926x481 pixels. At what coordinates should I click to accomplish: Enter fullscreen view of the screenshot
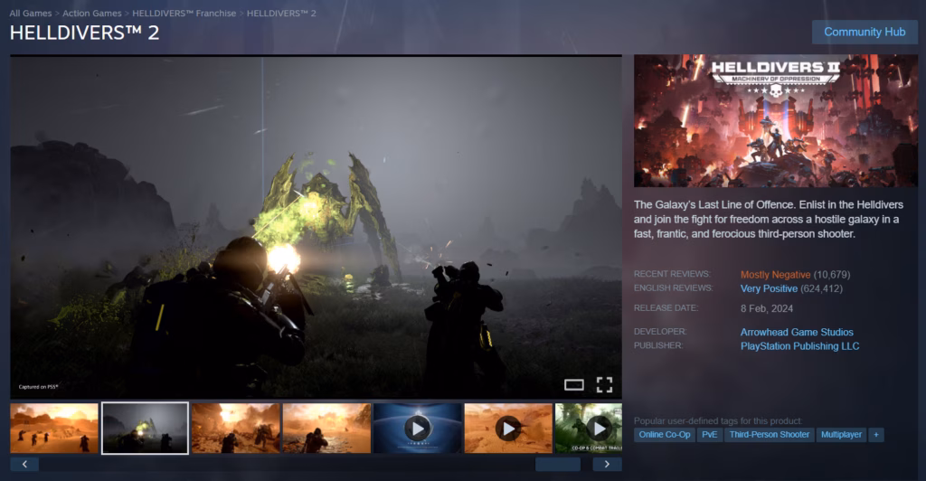point(604,385)
